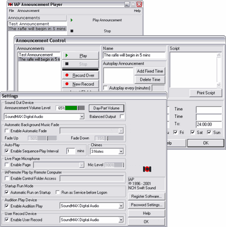
Task: Open the Announcement menu
Action: tap(28, 11)
